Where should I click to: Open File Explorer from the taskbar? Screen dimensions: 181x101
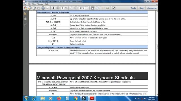tap(43, 98)
